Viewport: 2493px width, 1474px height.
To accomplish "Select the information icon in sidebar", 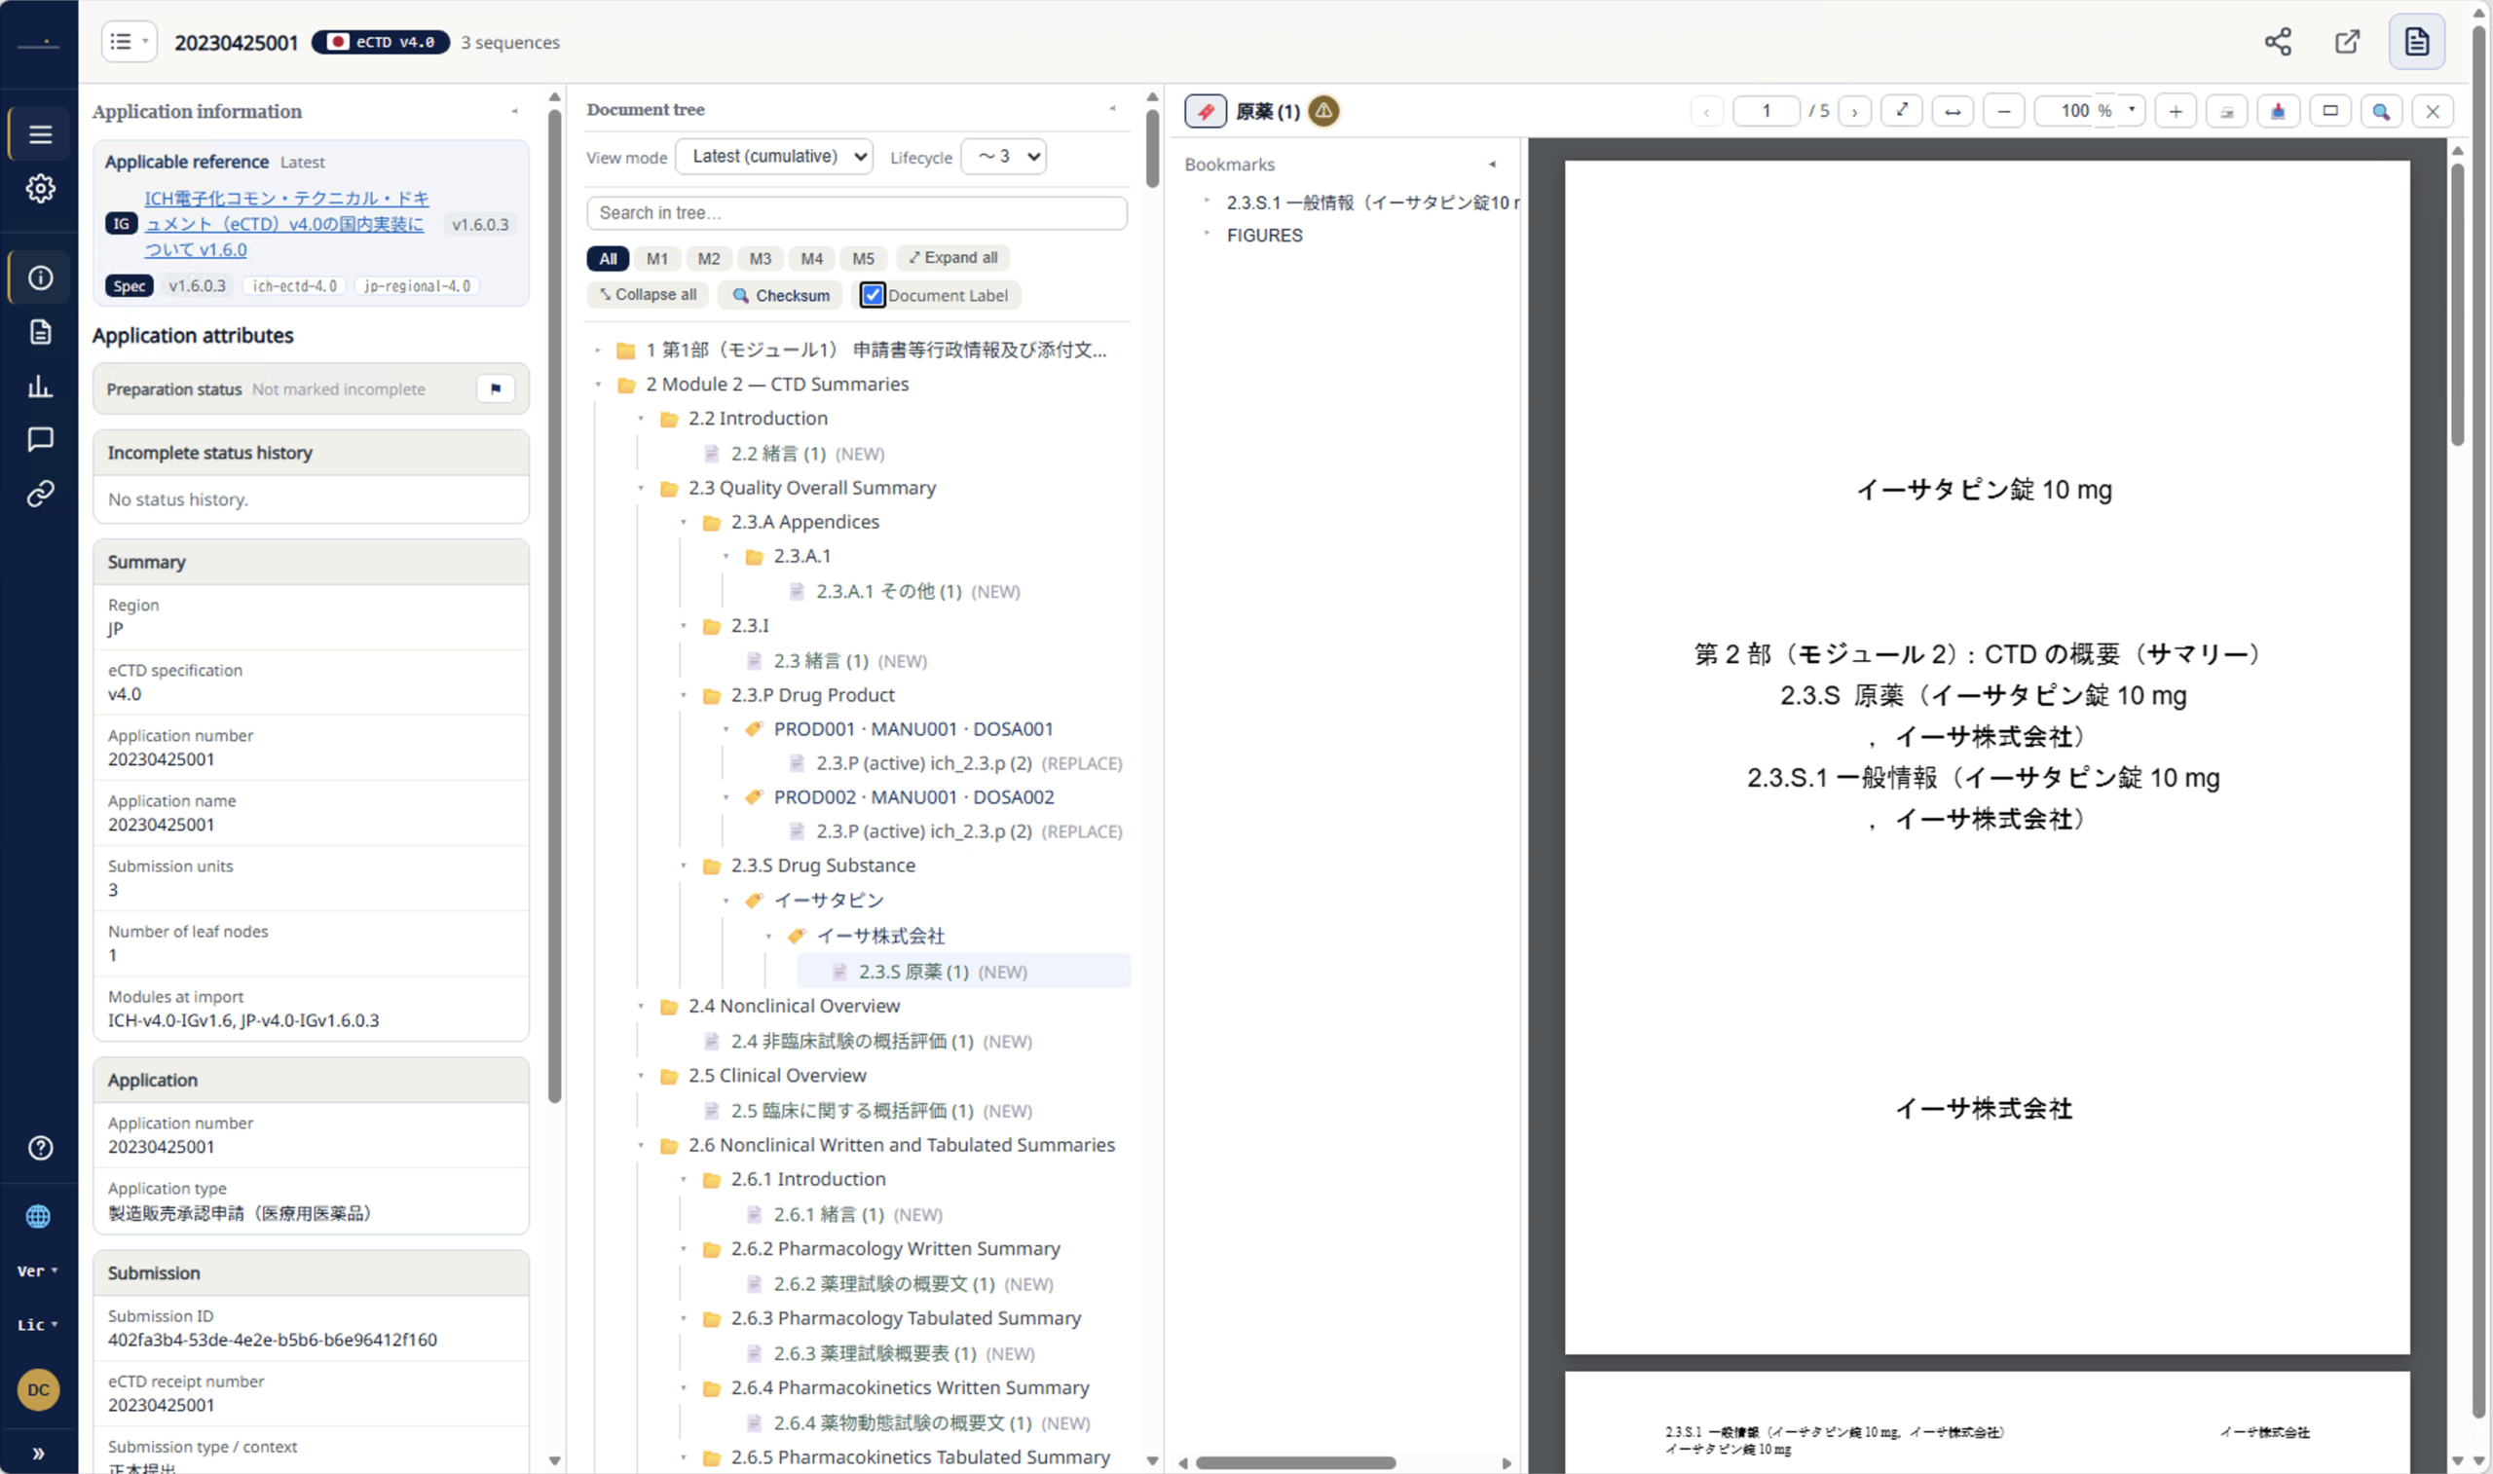I will tap(40, 277).
